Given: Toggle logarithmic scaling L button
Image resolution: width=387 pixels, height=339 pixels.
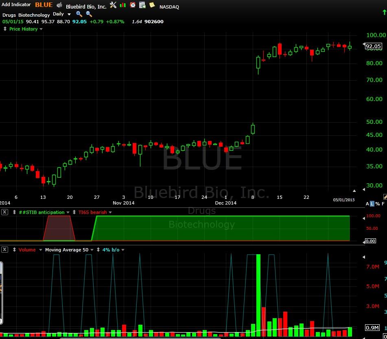Looking at the screenshot, I should click(x=372, y=204).
